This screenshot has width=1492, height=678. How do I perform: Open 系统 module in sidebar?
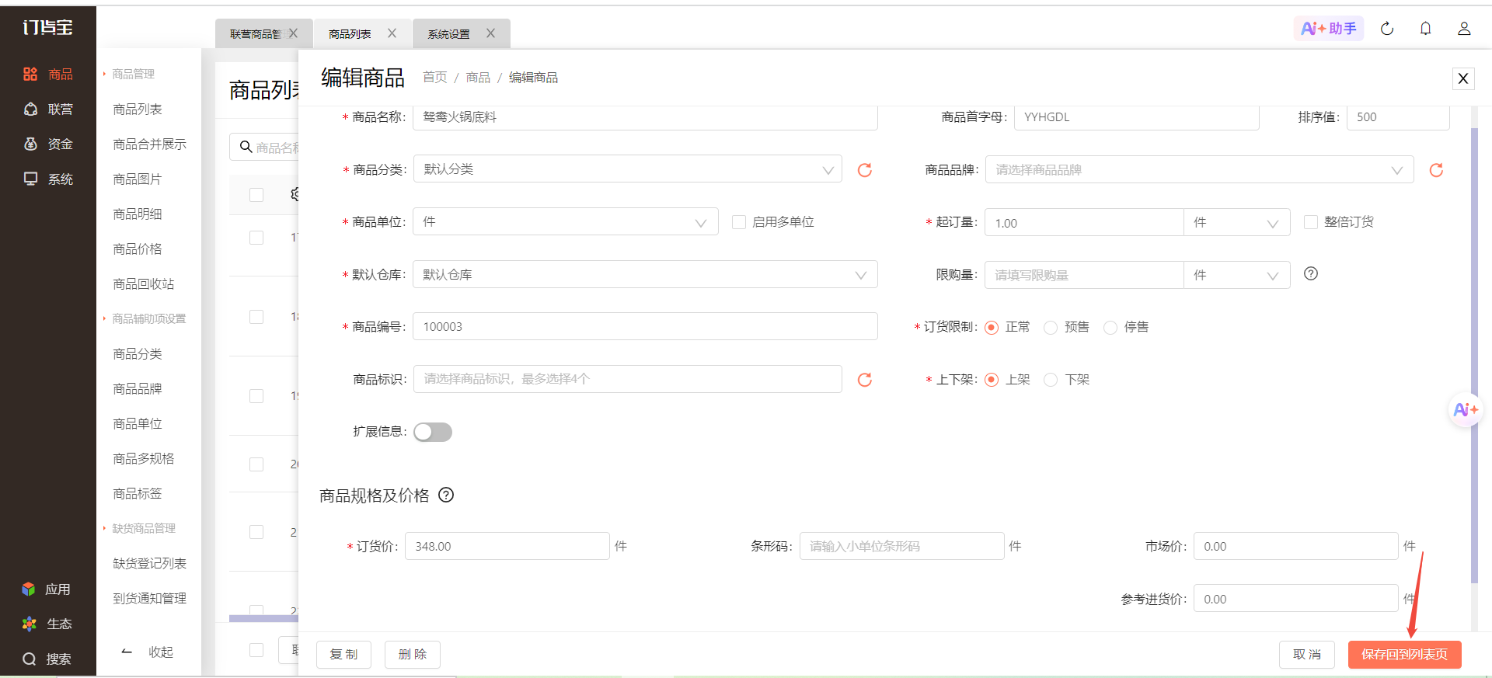point(47,179)
